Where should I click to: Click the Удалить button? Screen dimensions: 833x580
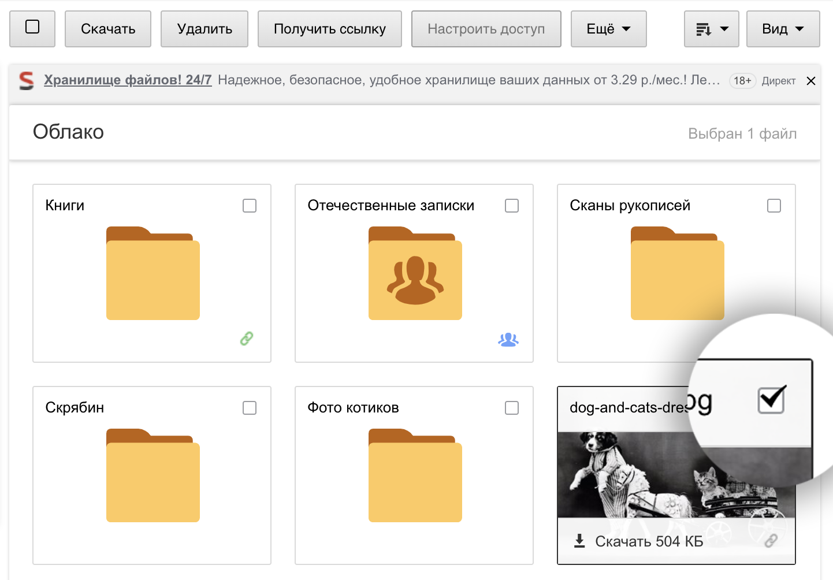(204, 29)
